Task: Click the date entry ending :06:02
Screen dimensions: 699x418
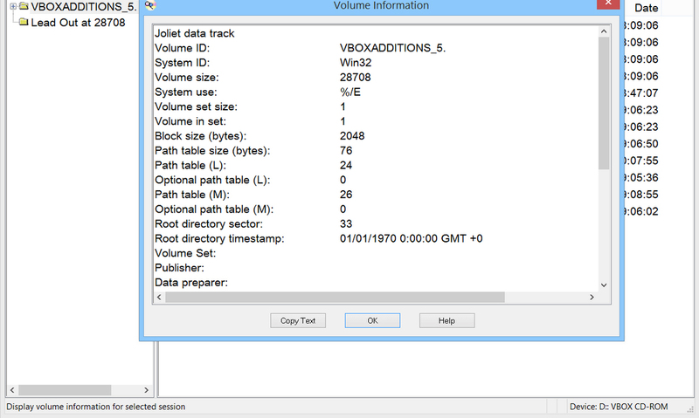Action: point(641,211)
